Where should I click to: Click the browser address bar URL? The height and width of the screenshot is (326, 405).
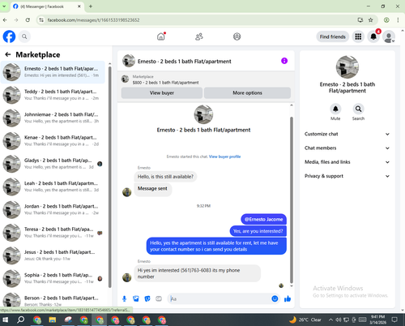click(93, 20)
